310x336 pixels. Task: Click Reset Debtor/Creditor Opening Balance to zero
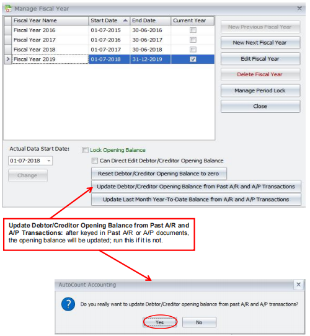click(159, 174)
